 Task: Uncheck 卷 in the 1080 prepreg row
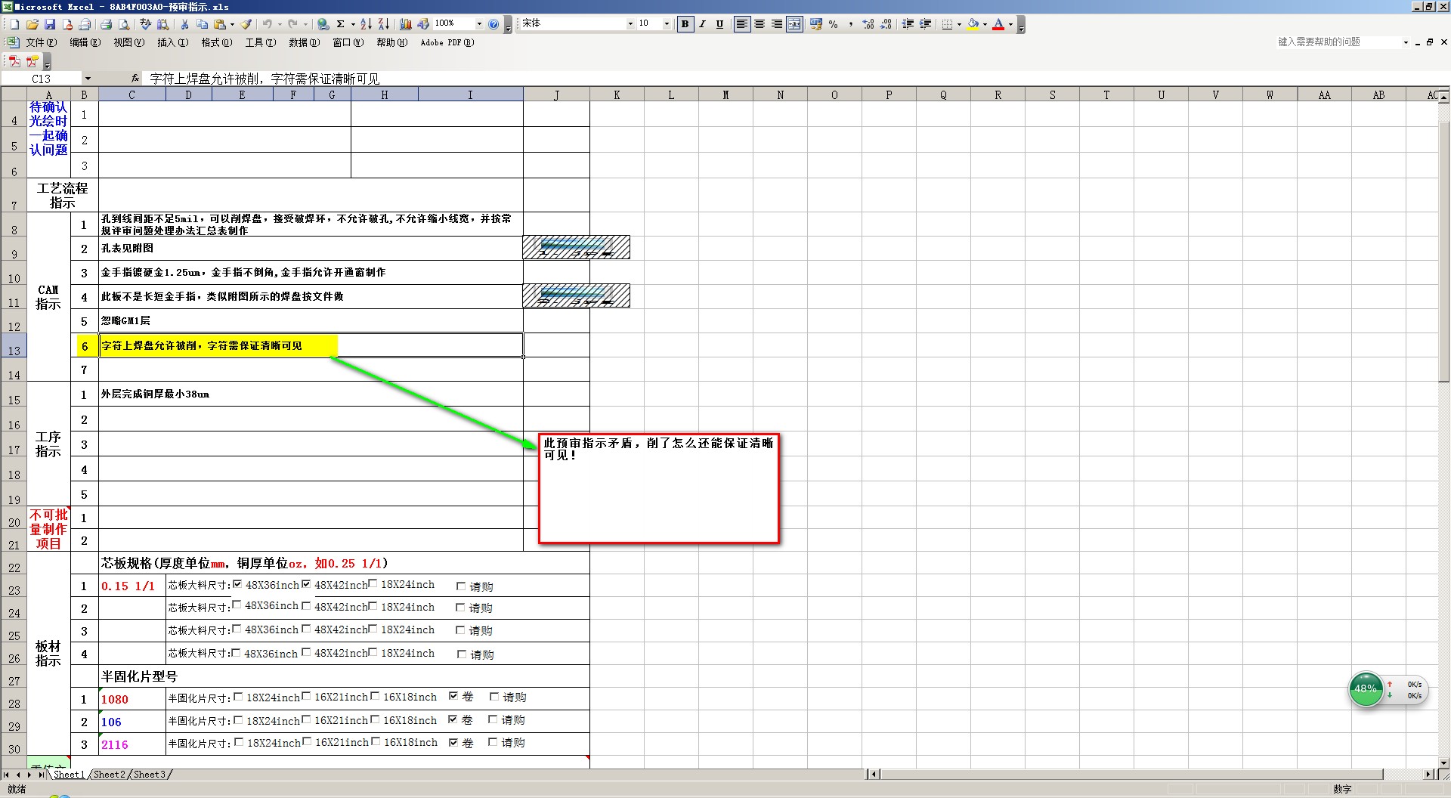coord(453,696)
